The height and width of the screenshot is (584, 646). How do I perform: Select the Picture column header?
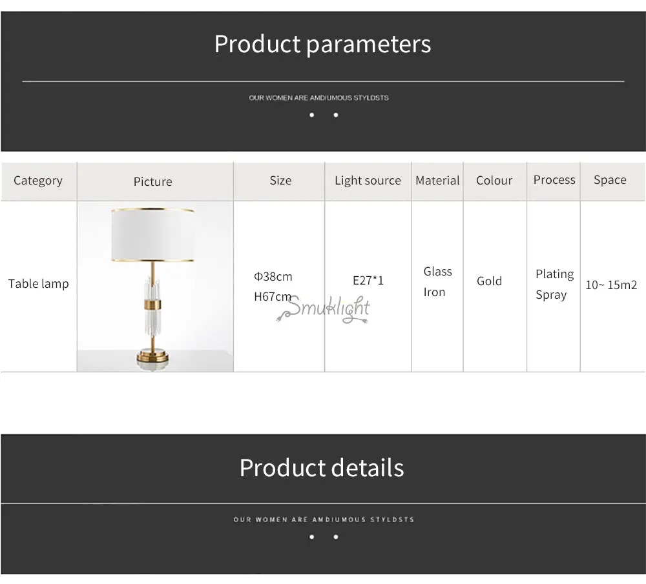pyautogui.click(x=153, y=181)
